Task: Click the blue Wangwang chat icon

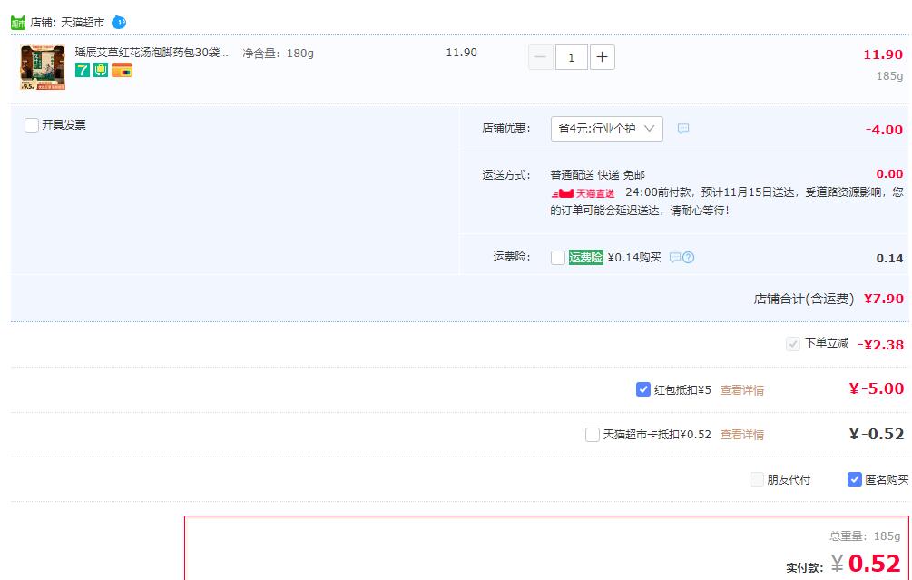Action: coord(119,22)
